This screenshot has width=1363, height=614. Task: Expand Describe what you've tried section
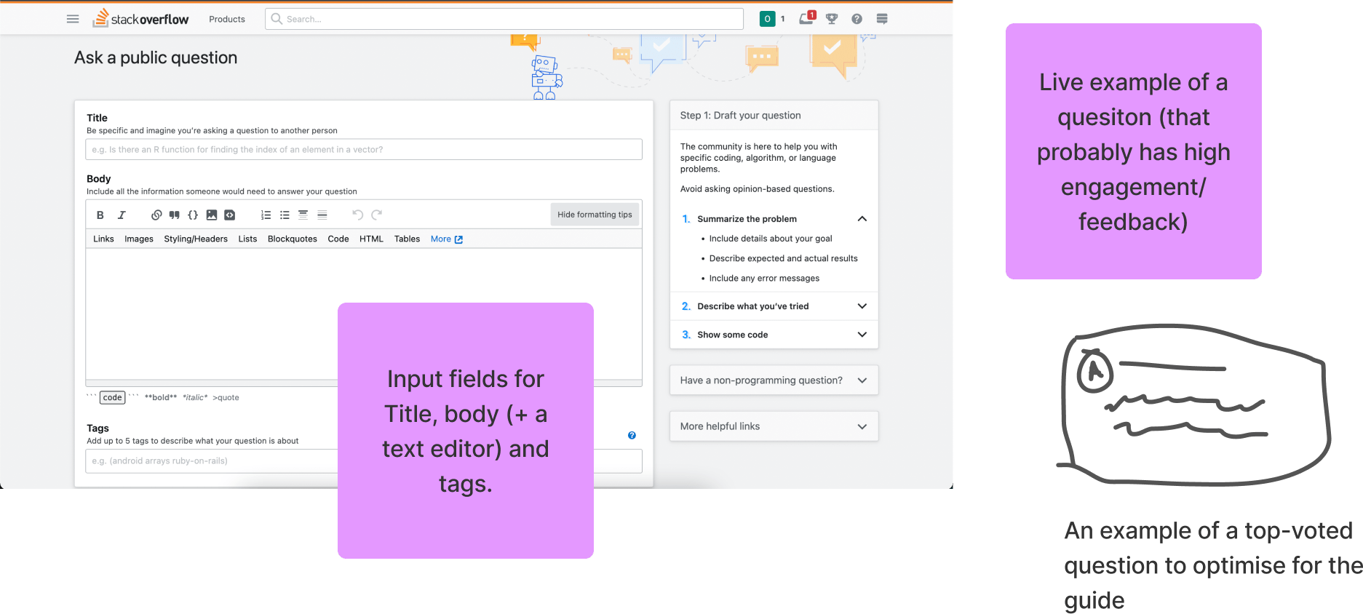(x=774, y=306)
